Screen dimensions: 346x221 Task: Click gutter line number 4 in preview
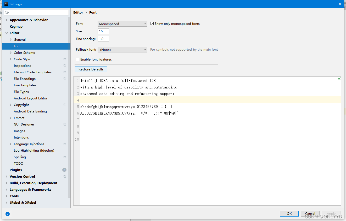point(78,100)
